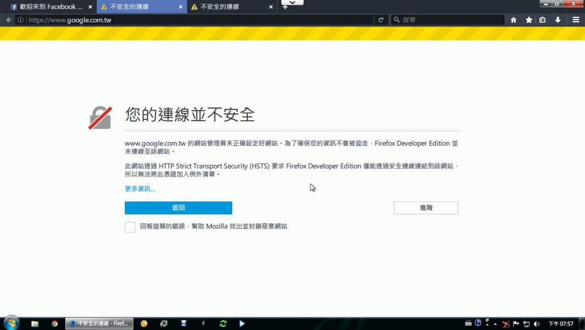Reload the page with the refresh icon
The image size is (585, 330).
click(x=381, y=20)
